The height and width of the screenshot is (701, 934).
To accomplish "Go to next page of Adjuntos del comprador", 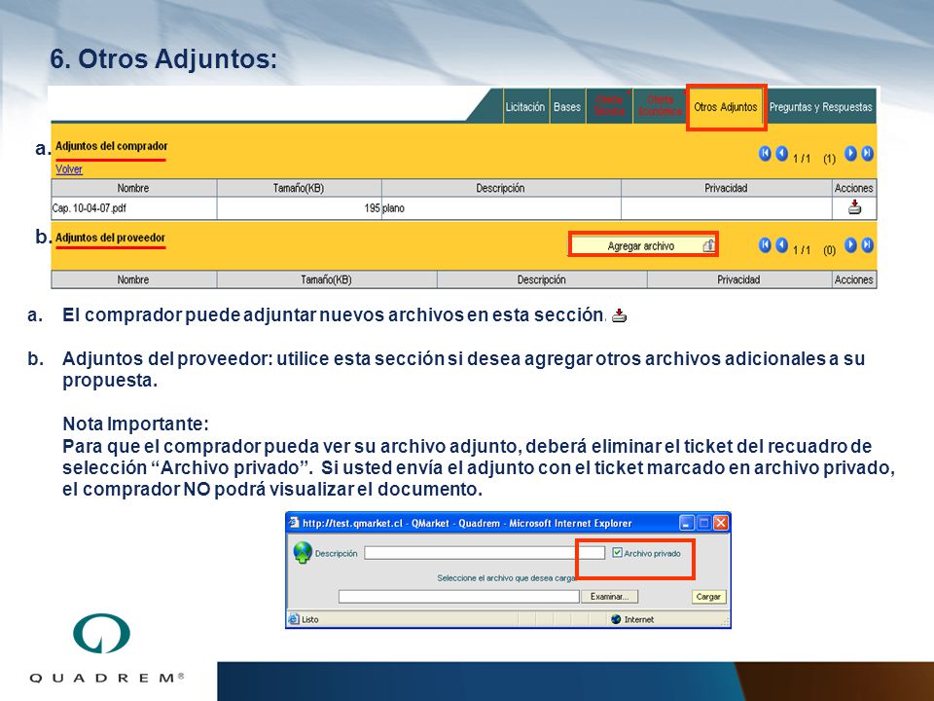I will (x=850, y=154).
